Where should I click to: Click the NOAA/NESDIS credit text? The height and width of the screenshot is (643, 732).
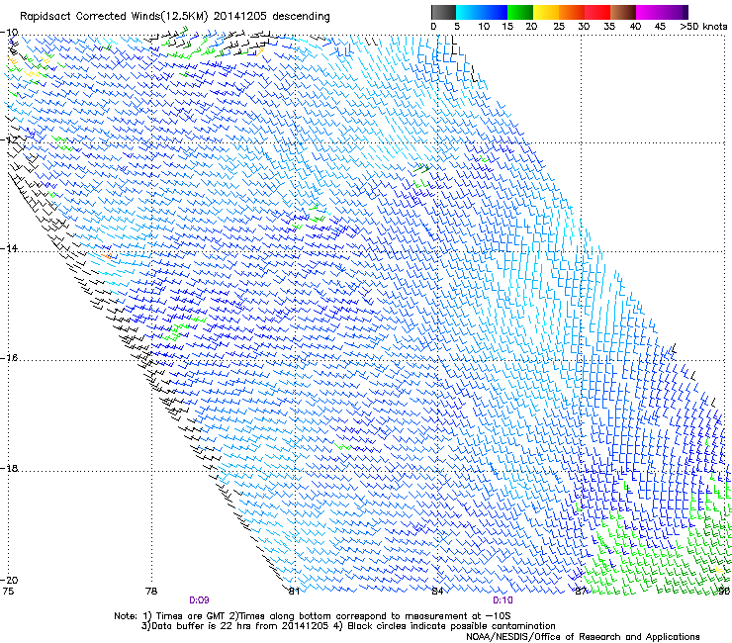(583, 636)
